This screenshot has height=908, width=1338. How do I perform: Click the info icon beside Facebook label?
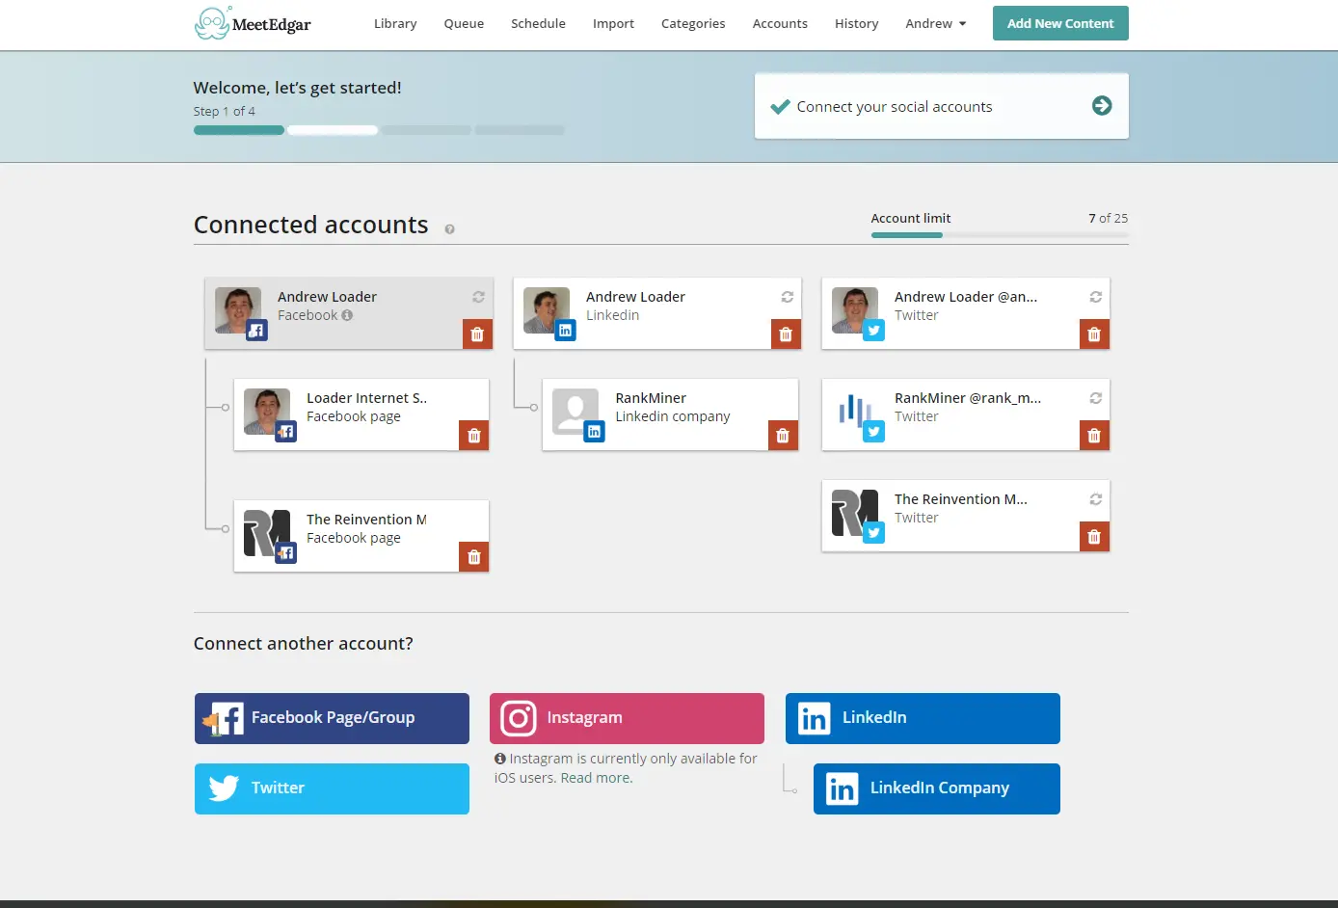tap(346, 315)
